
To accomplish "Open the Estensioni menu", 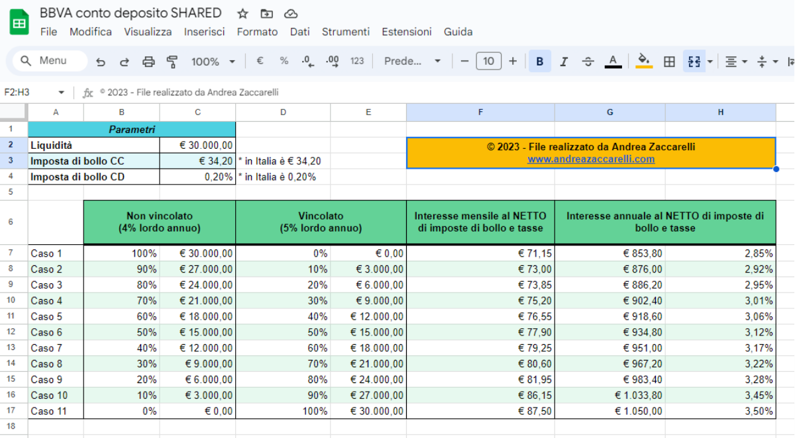I will [x=406, y=32].
